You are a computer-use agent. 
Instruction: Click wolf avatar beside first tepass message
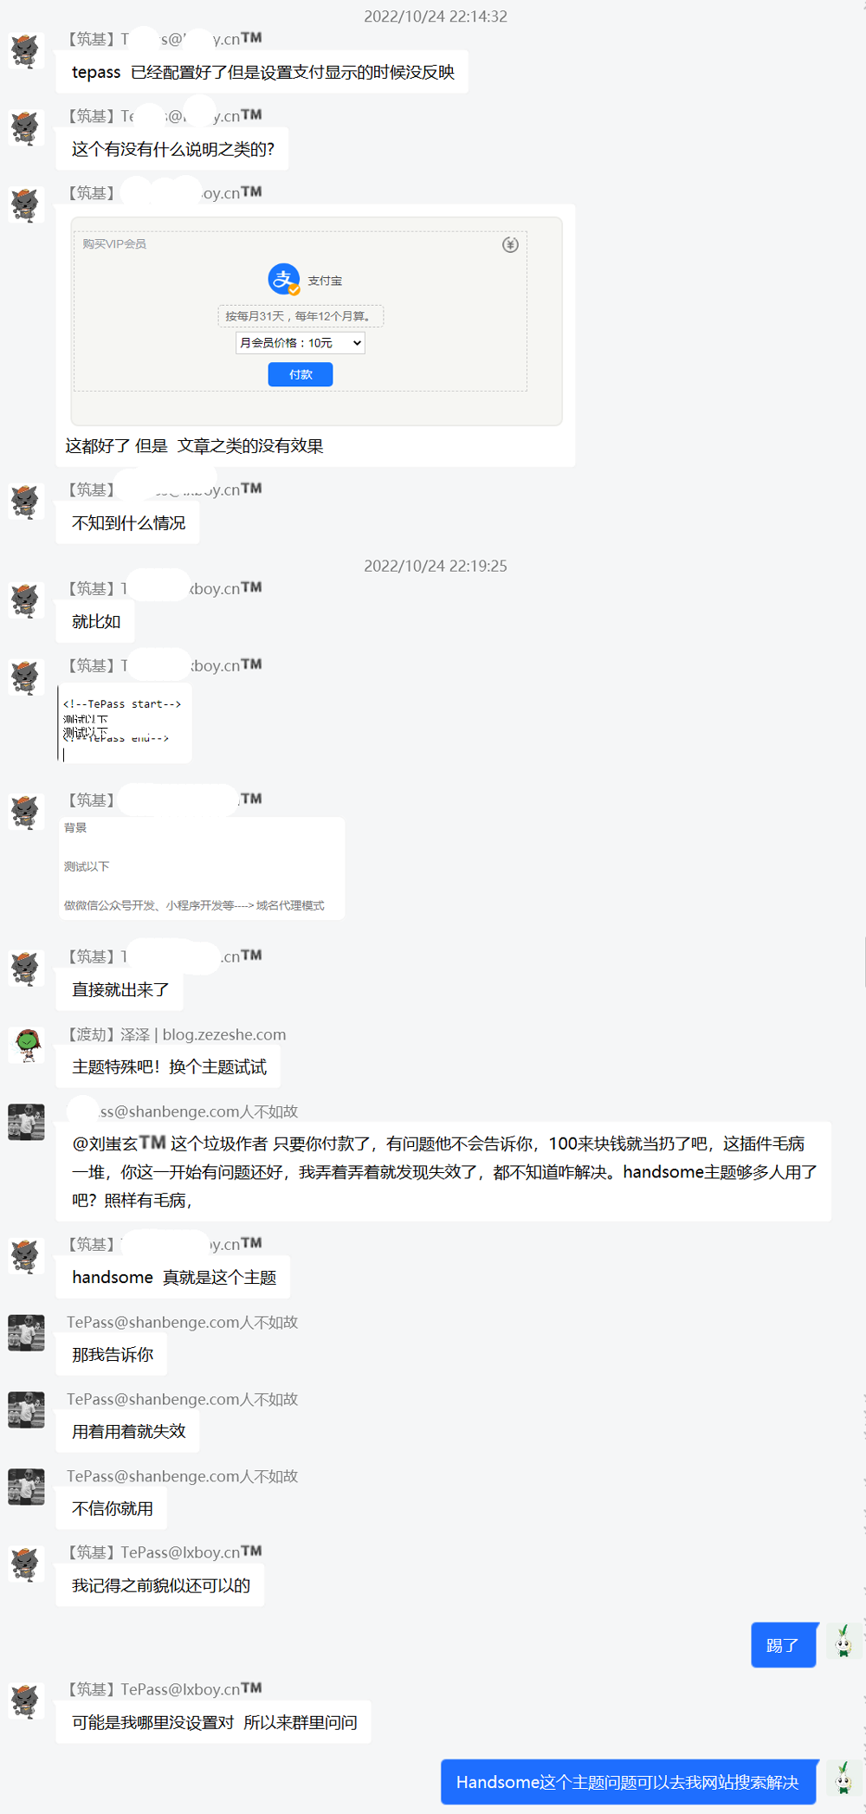click(25, 50)
